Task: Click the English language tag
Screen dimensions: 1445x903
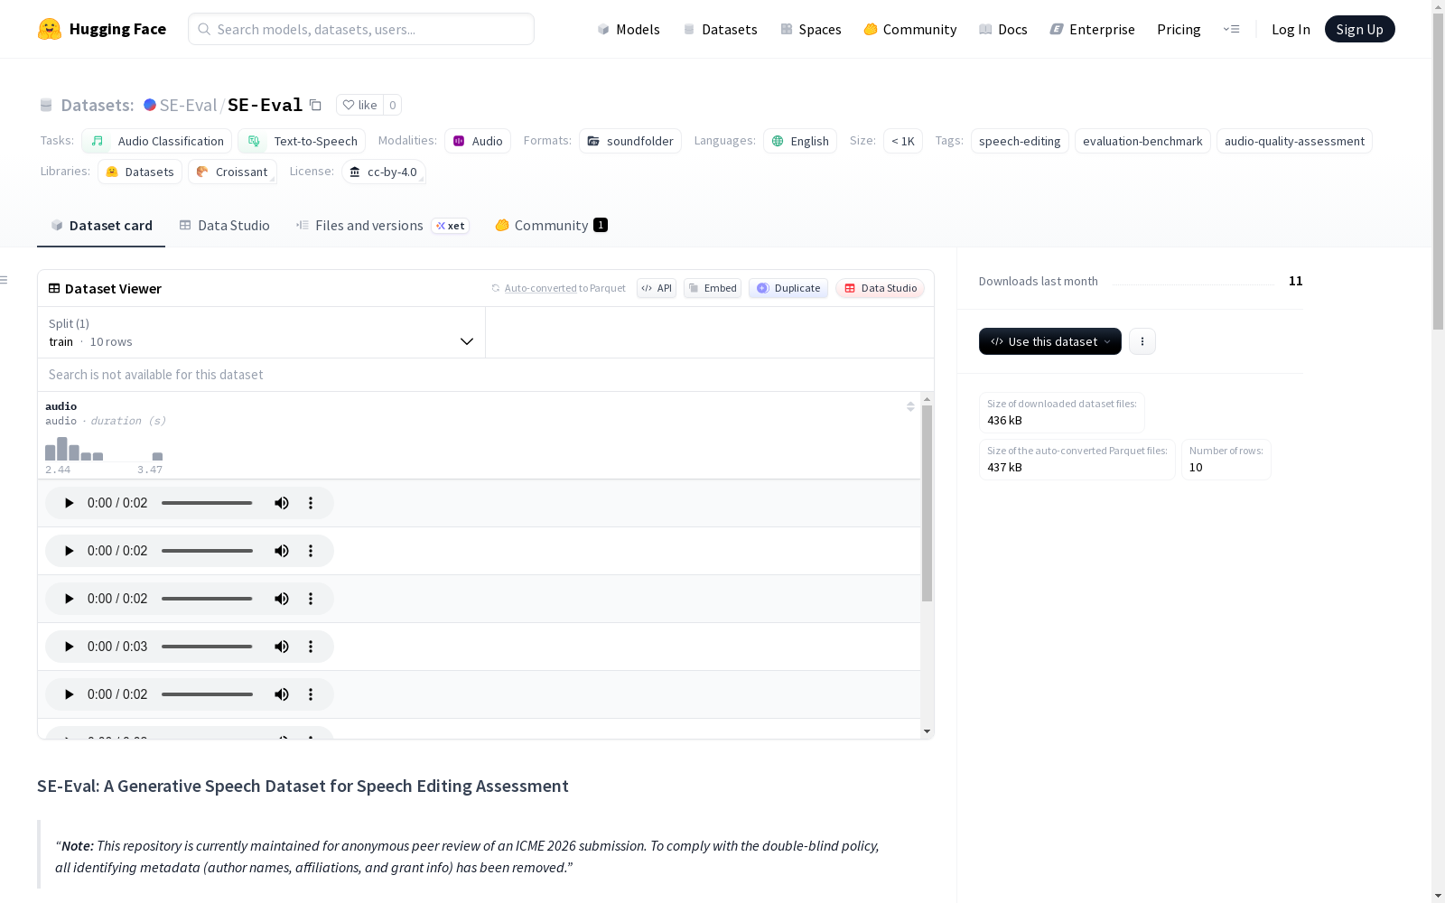Action: coord(800,141)
